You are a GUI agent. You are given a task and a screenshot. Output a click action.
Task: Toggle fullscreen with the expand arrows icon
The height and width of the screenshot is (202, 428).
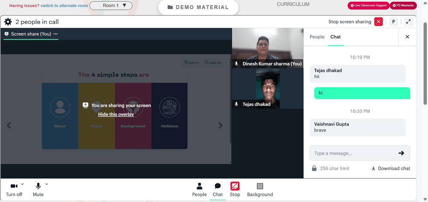[408, 21]
